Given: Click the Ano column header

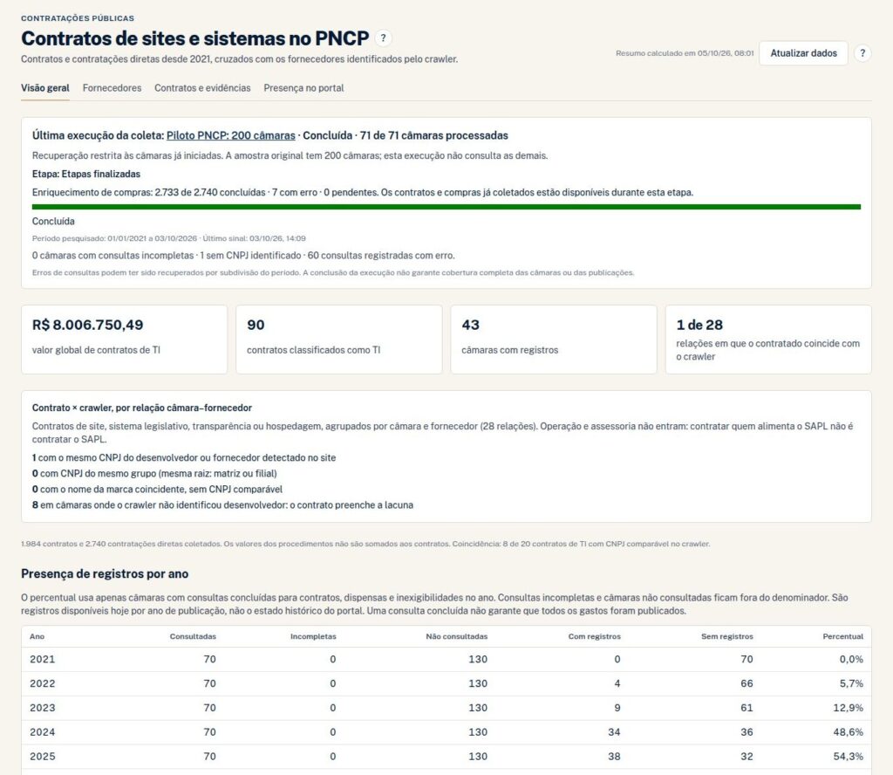Looking at the screenshot, I should [x=37, y=636].
